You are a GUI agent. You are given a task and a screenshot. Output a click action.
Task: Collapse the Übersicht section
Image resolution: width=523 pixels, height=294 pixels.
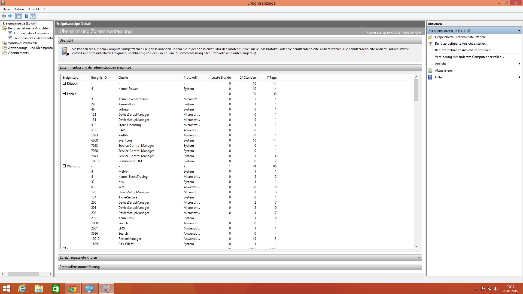click(x=419, y=41)
